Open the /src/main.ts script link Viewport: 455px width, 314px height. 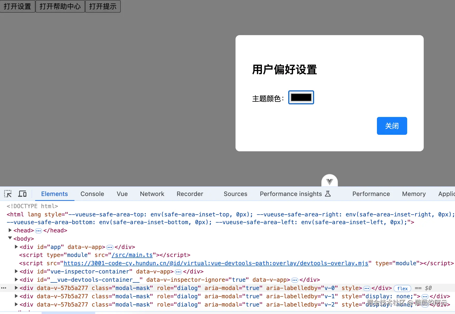(132, 255)
